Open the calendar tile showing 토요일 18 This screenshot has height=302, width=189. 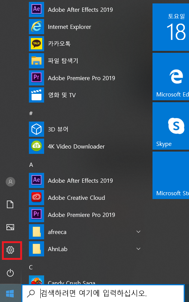tap(171, 27)
